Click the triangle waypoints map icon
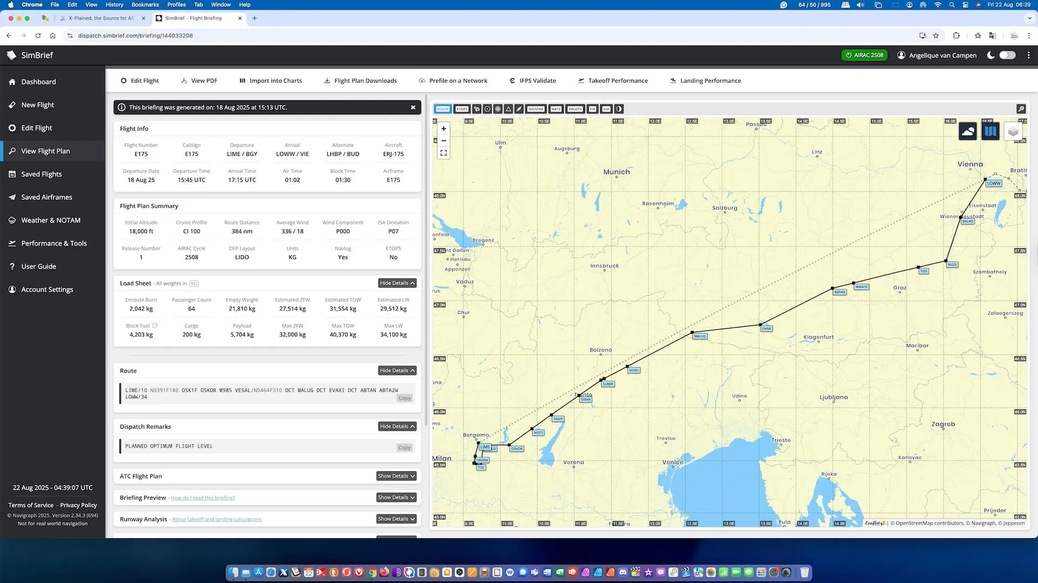1038x583 pixels. 508,109
